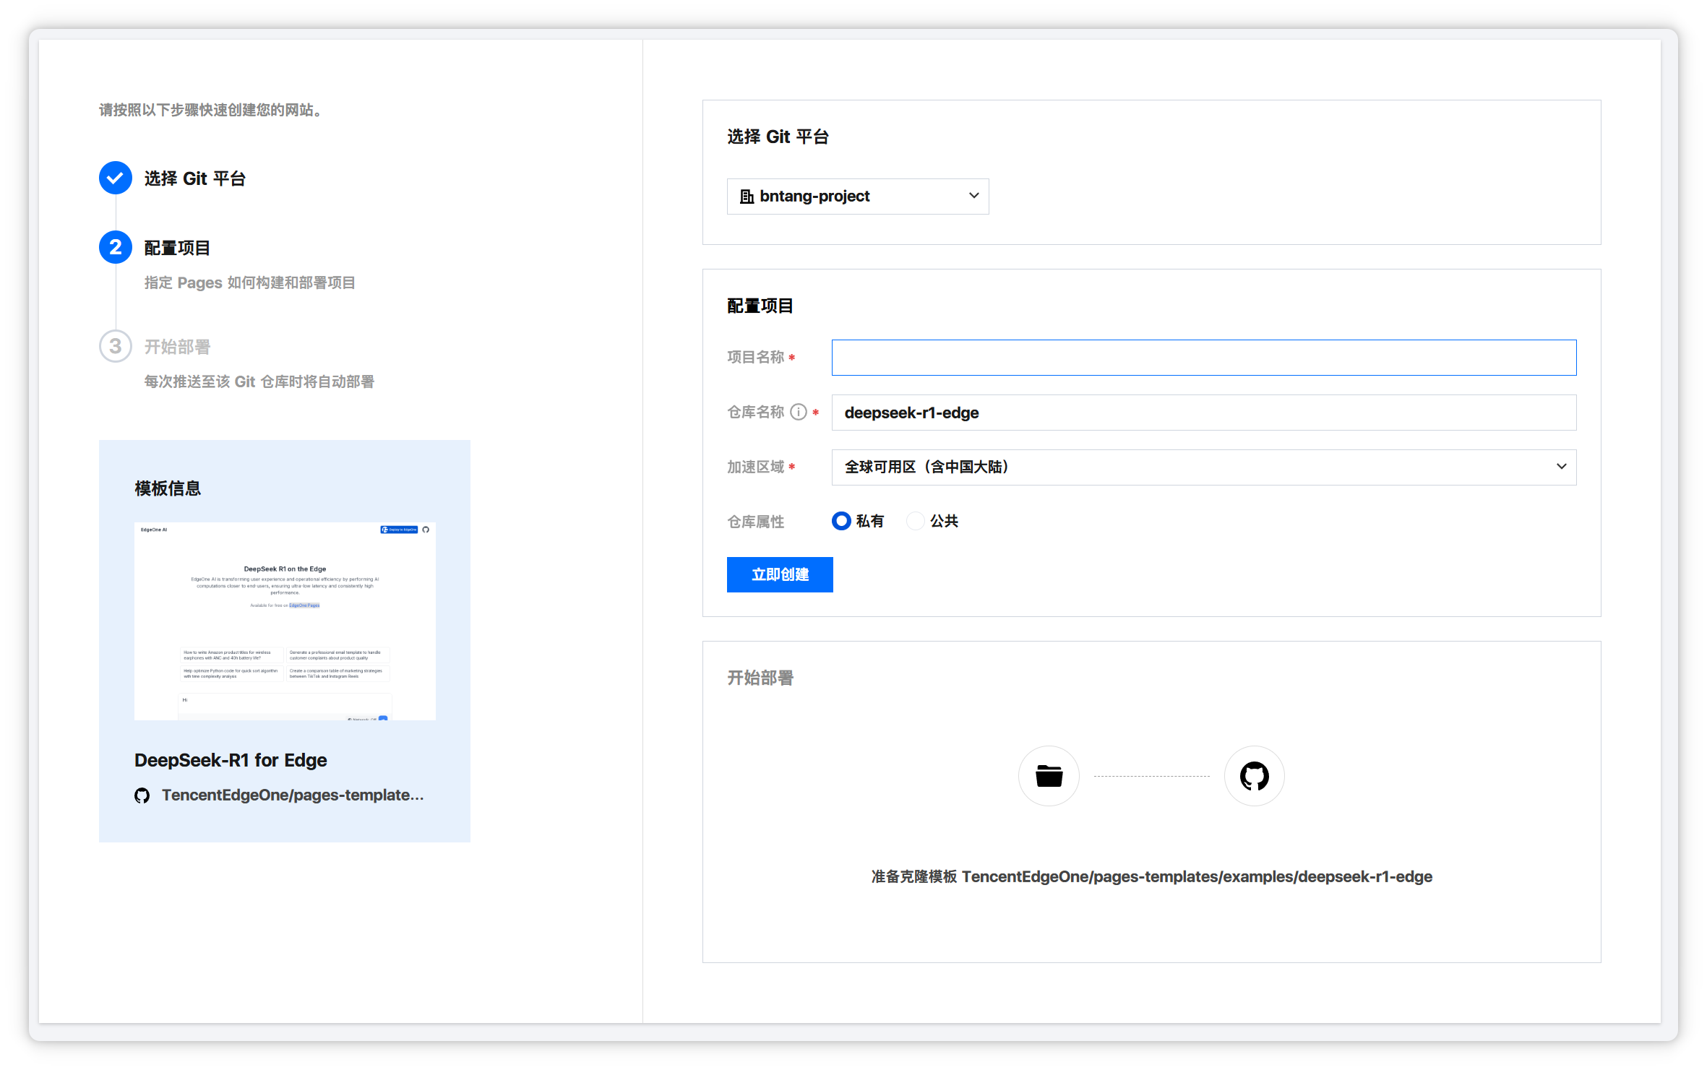Click the organization icon in bntang-project box
1707x1070 pixels.
click(x=747, y=197)
